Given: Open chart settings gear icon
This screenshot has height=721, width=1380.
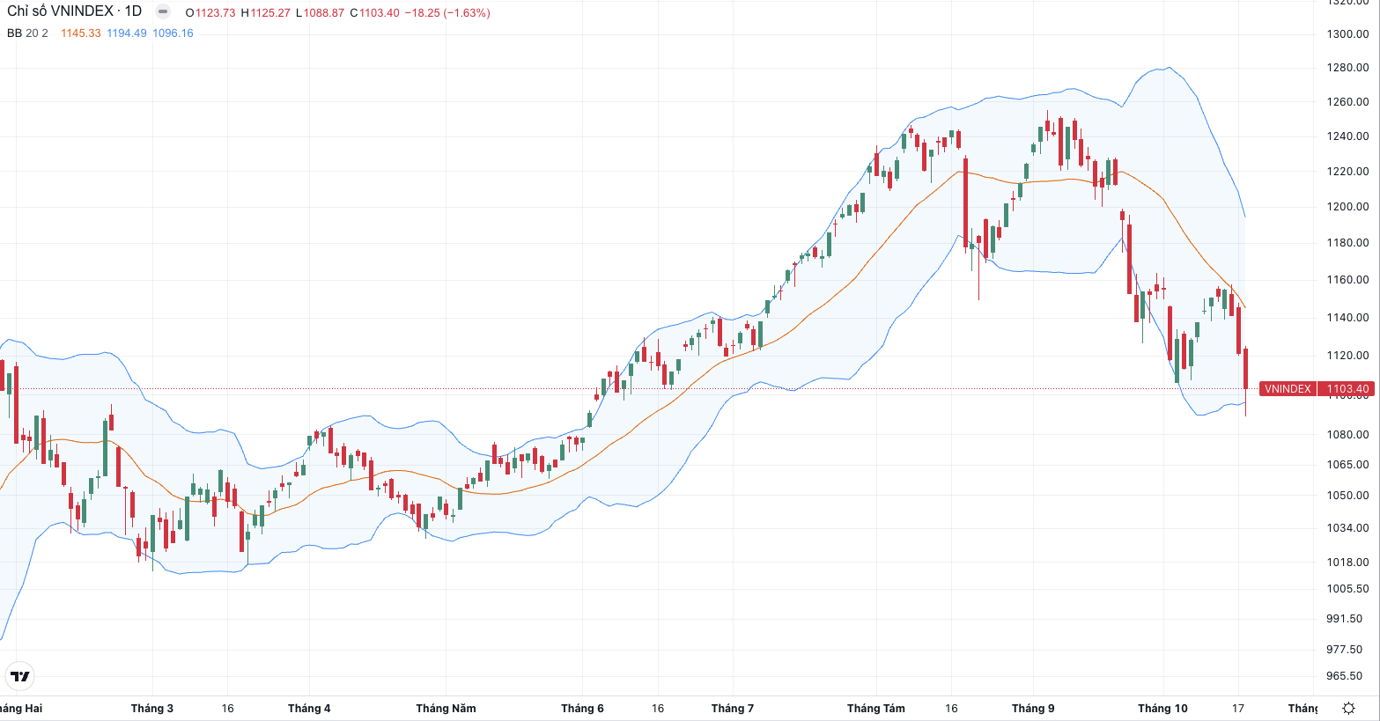Looking at the screenshot, I should tap(1348, 708).
